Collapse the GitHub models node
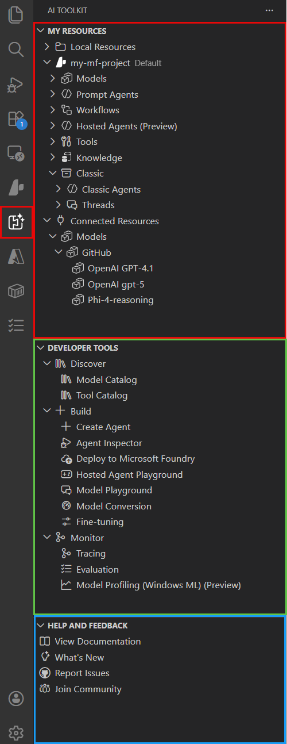 [x=59, y=252]
